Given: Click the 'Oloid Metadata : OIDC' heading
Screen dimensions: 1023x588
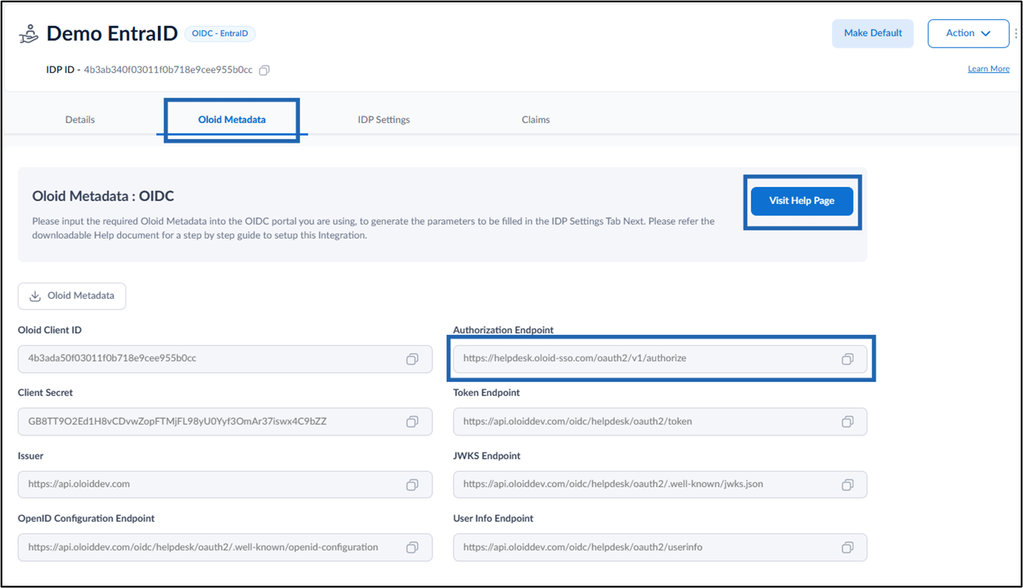Looking at the screenshot, I should point(103,196).
